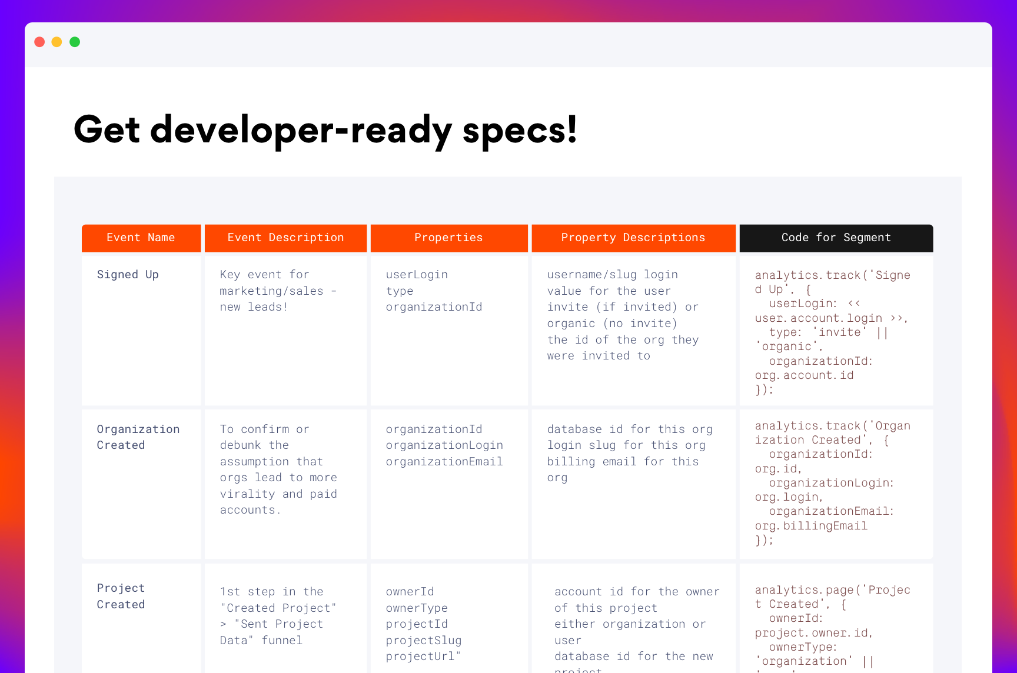Click the 'Project Created' event name cell
The image size is (1017, 673).
click(x=141, y=618)
